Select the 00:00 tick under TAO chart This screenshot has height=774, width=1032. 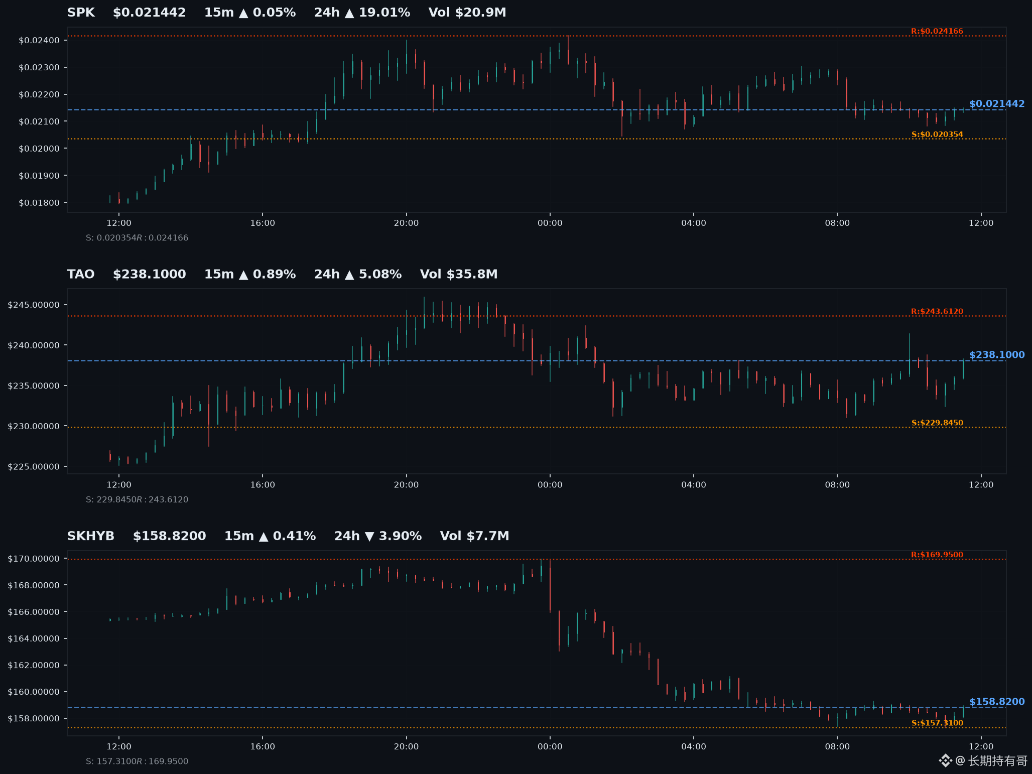tap(550, 485)
